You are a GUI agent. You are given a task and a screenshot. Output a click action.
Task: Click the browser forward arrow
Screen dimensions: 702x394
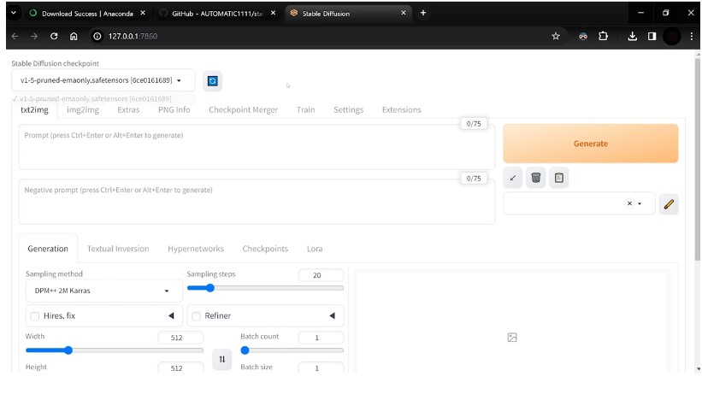pos(34,36)
